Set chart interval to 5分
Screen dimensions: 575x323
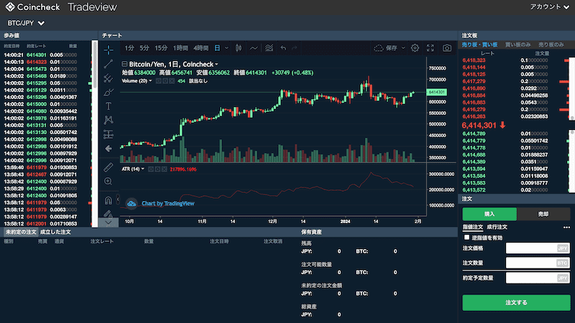click(x=144, y=48)
